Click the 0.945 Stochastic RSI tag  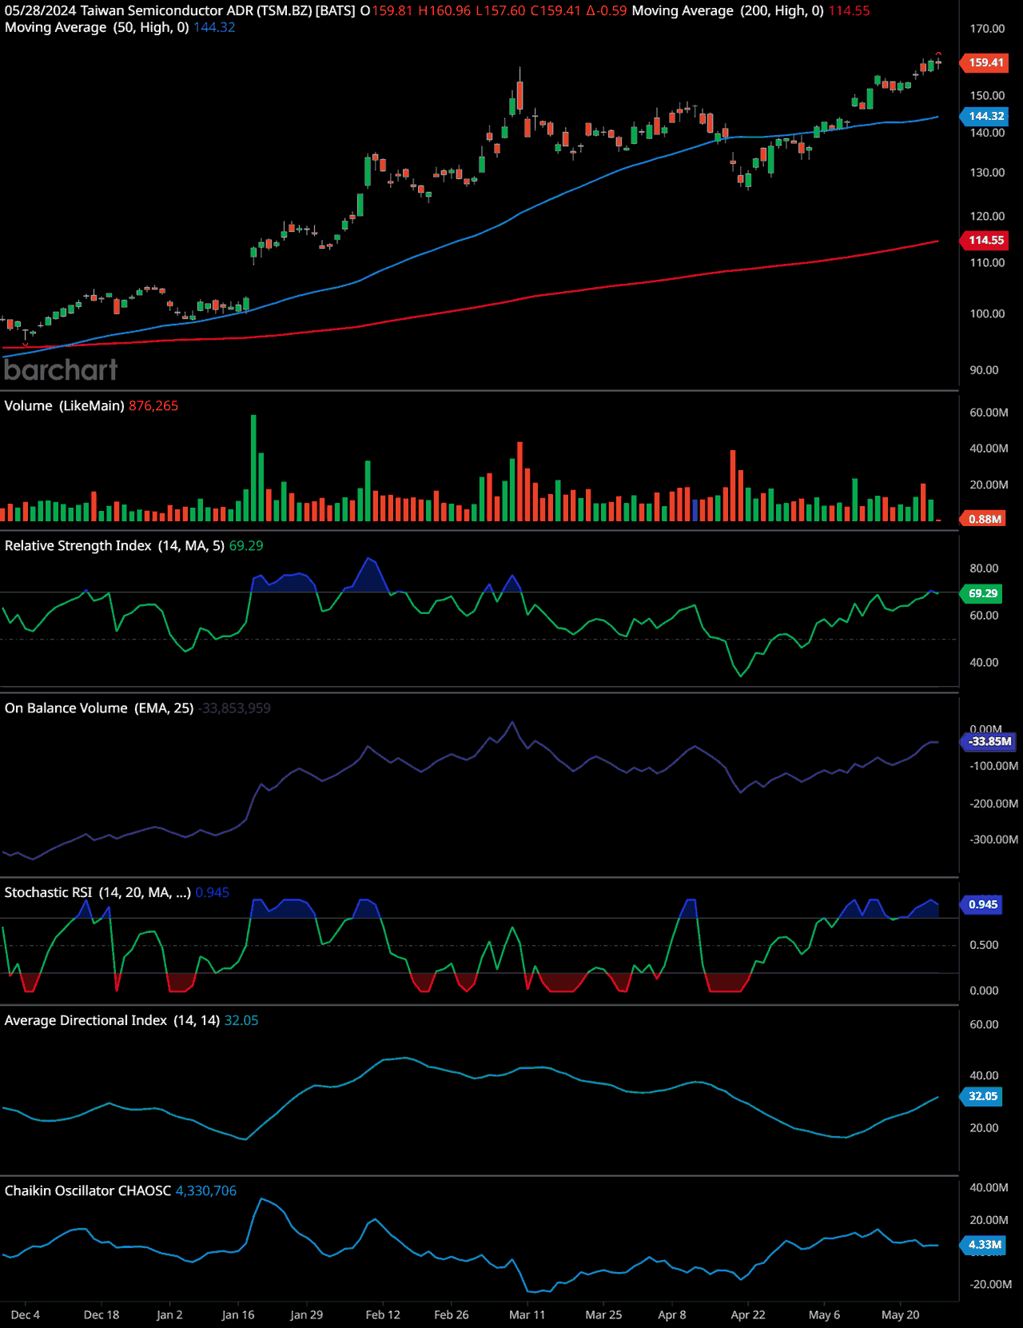tap(982, 904)
